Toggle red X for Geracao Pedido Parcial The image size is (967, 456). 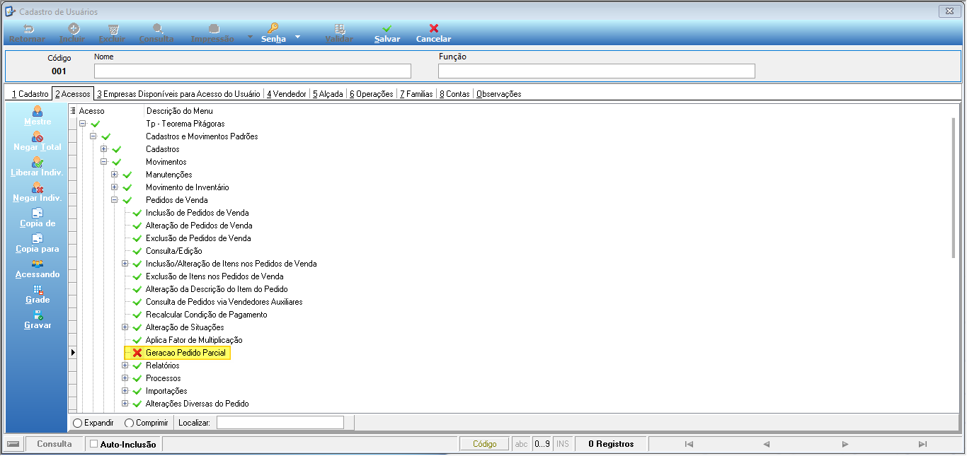137,353
